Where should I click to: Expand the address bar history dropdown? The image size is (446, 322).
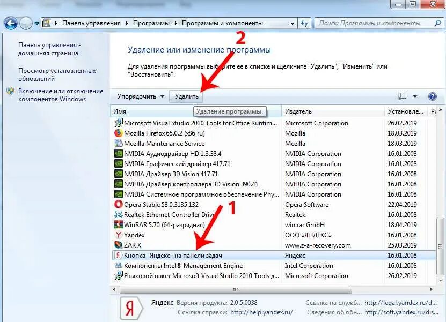[292, 23]
